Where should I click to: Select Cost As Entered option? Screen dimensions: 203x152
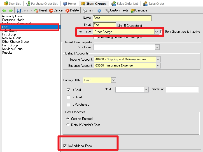coord(68,118)
